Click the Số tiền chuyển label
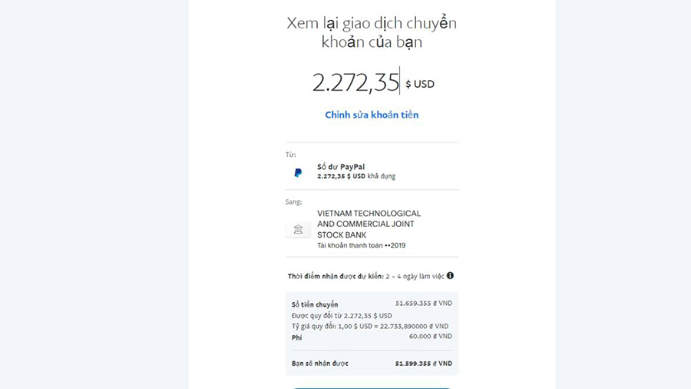Viewport: 691px width, 389px height. coord(315,304)
